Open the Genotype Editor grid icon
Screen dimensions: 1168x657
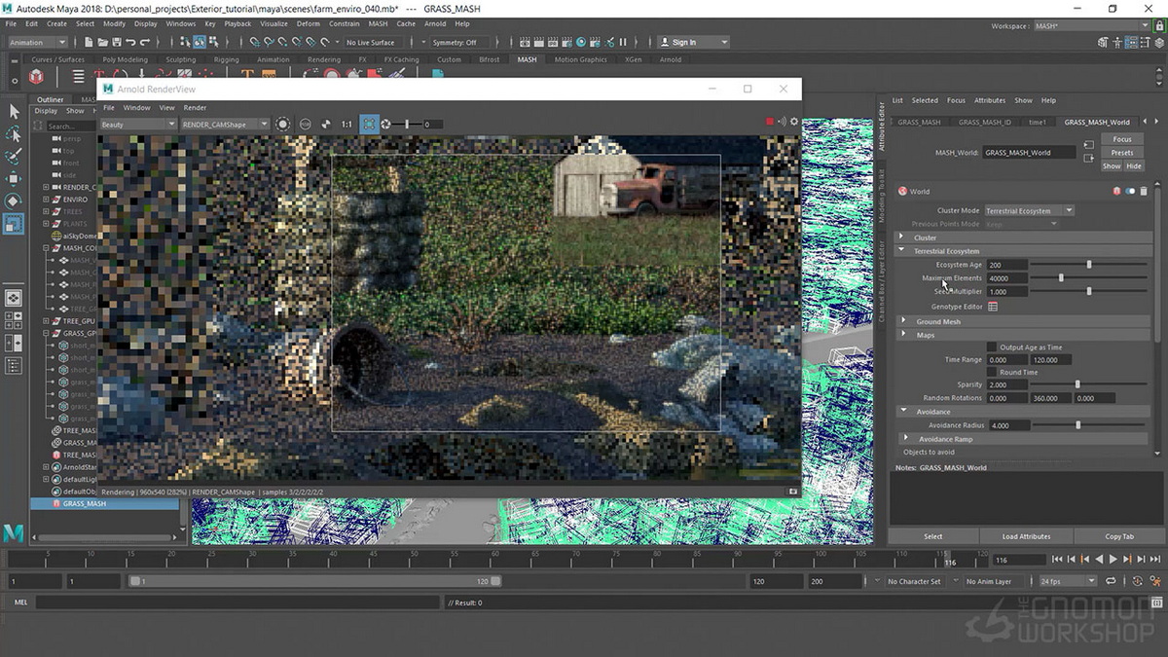993,307
